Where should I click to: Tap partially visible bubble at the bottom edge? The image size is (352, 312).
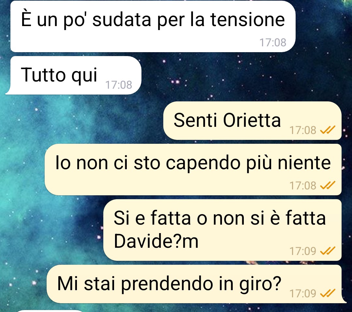pyautogui.click(x=51, y=311)
